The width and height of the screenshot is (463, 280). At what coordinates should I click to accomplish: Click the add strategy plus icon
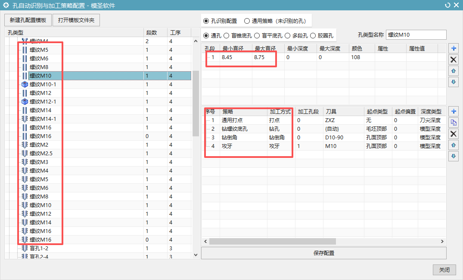click(454, 111)
